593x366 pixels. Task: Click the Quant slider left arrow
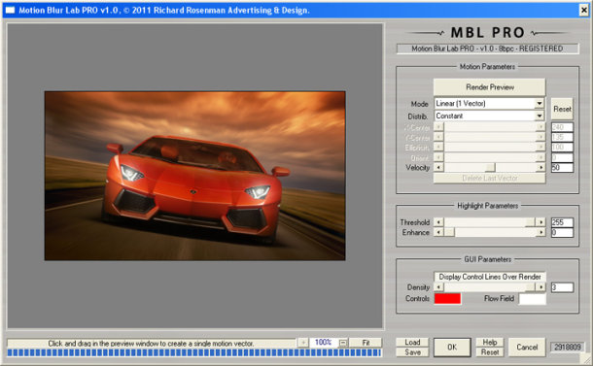(x=438, y=157)
